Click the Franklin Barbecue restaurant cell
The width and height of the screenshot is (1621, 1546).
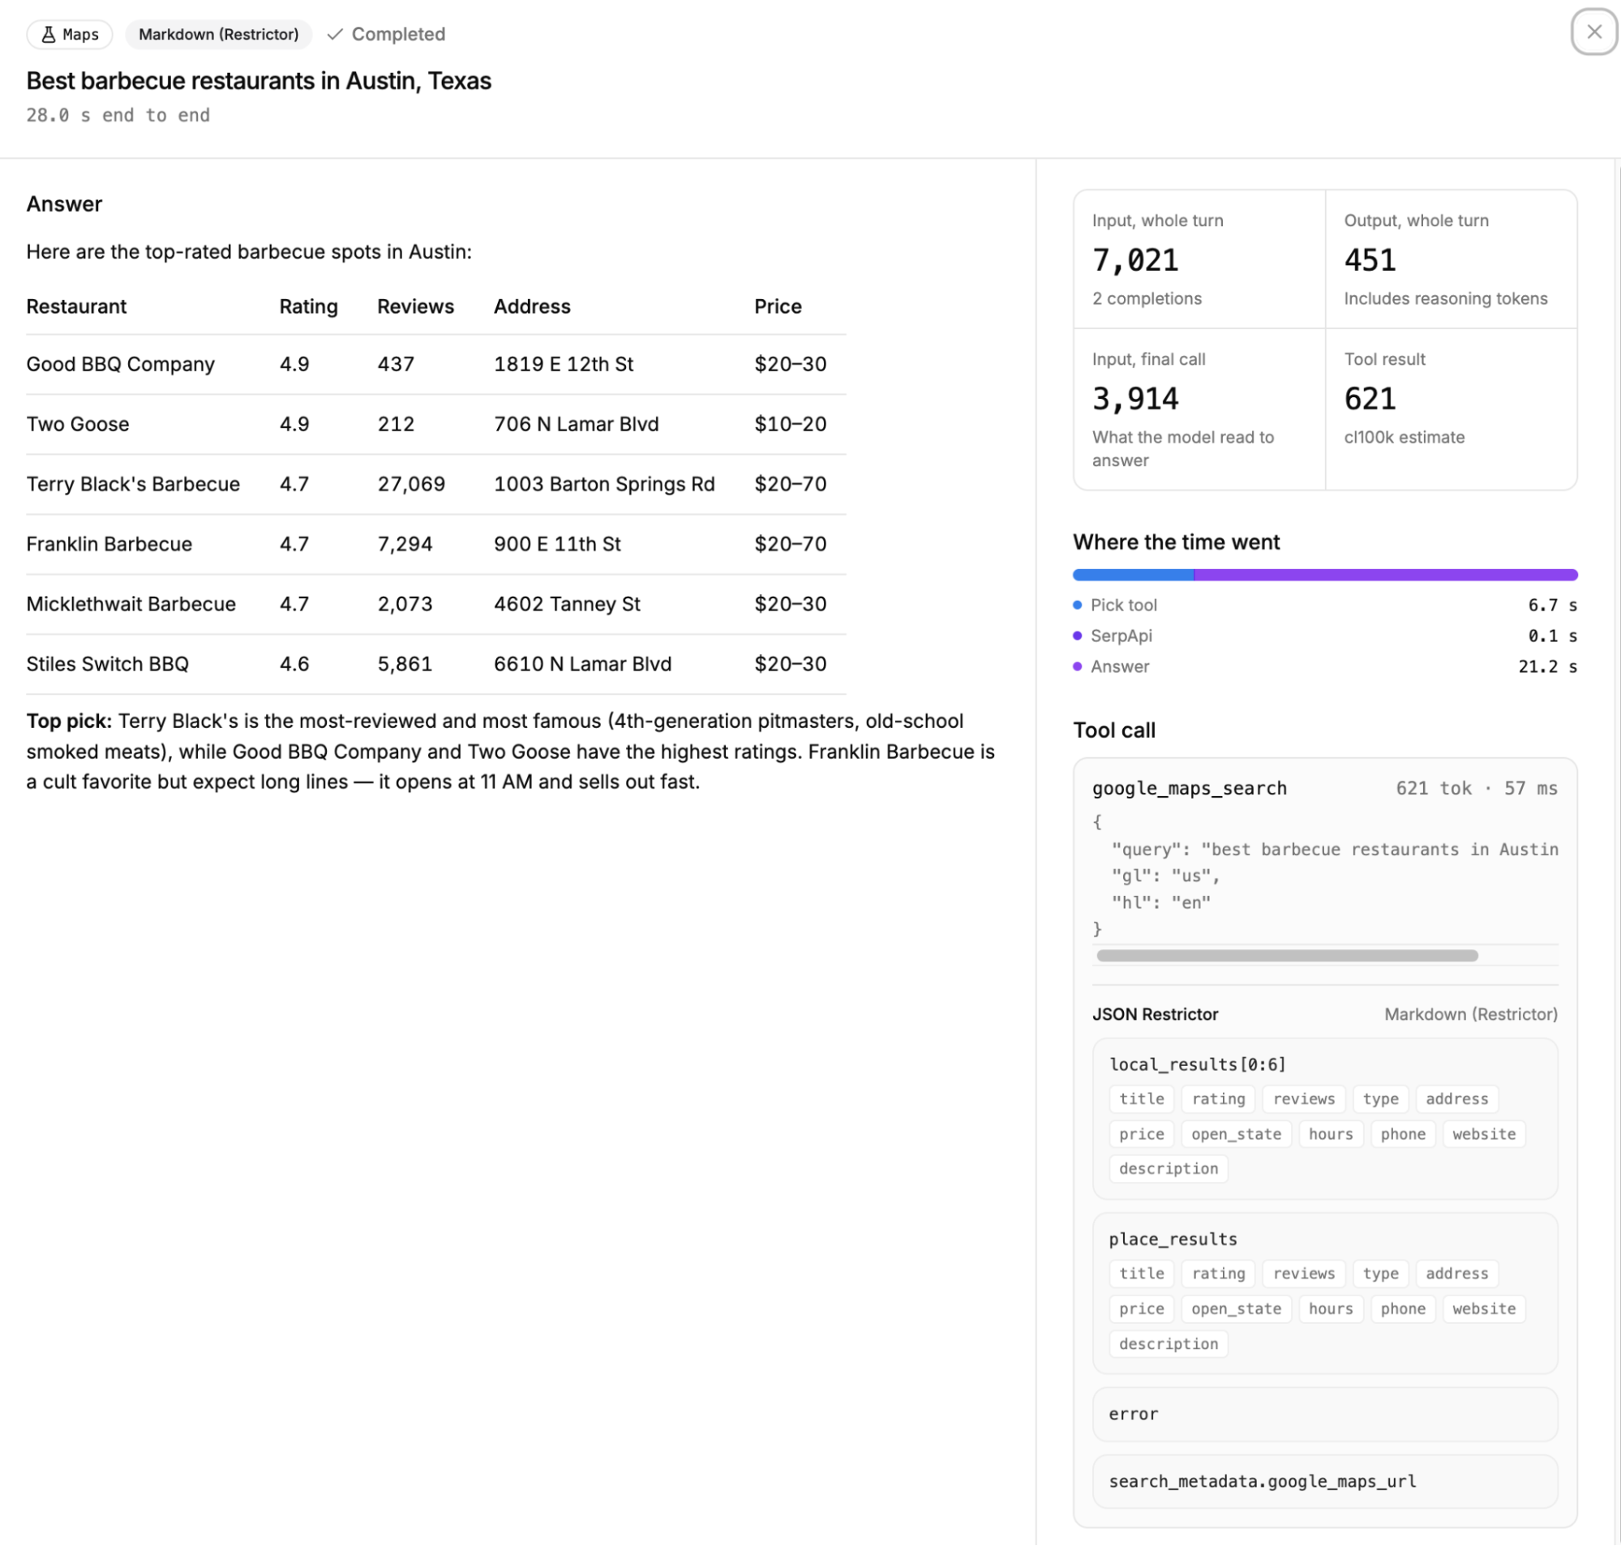coord(109,544)
